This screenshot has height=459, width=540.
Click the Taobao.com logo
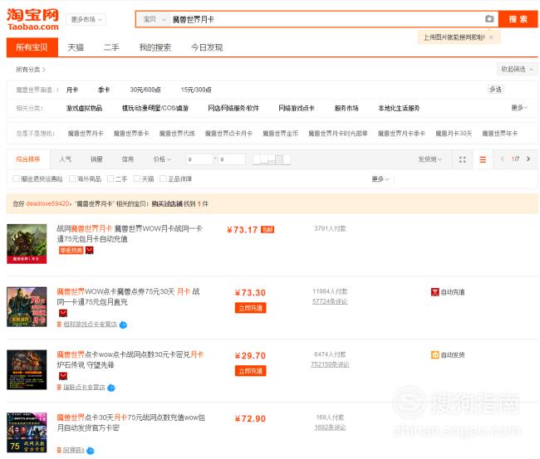(32, 20)
